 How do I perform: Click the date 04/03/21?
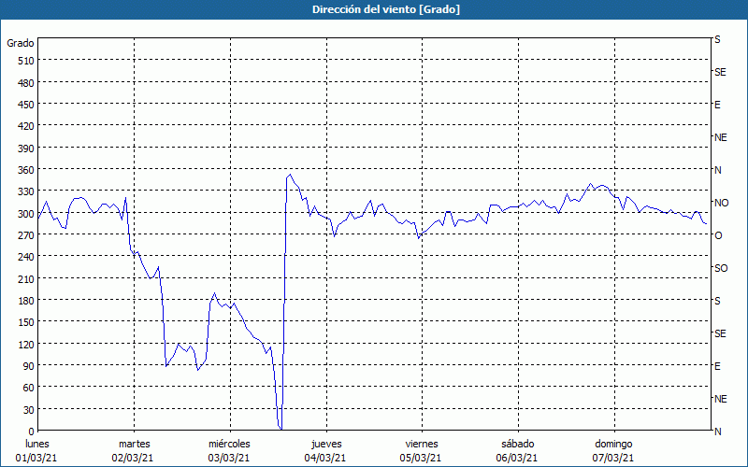tap(324, 459)
